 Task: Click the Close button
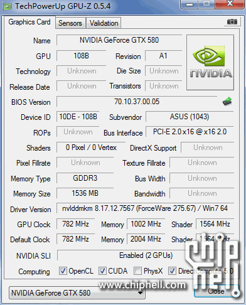216,291
